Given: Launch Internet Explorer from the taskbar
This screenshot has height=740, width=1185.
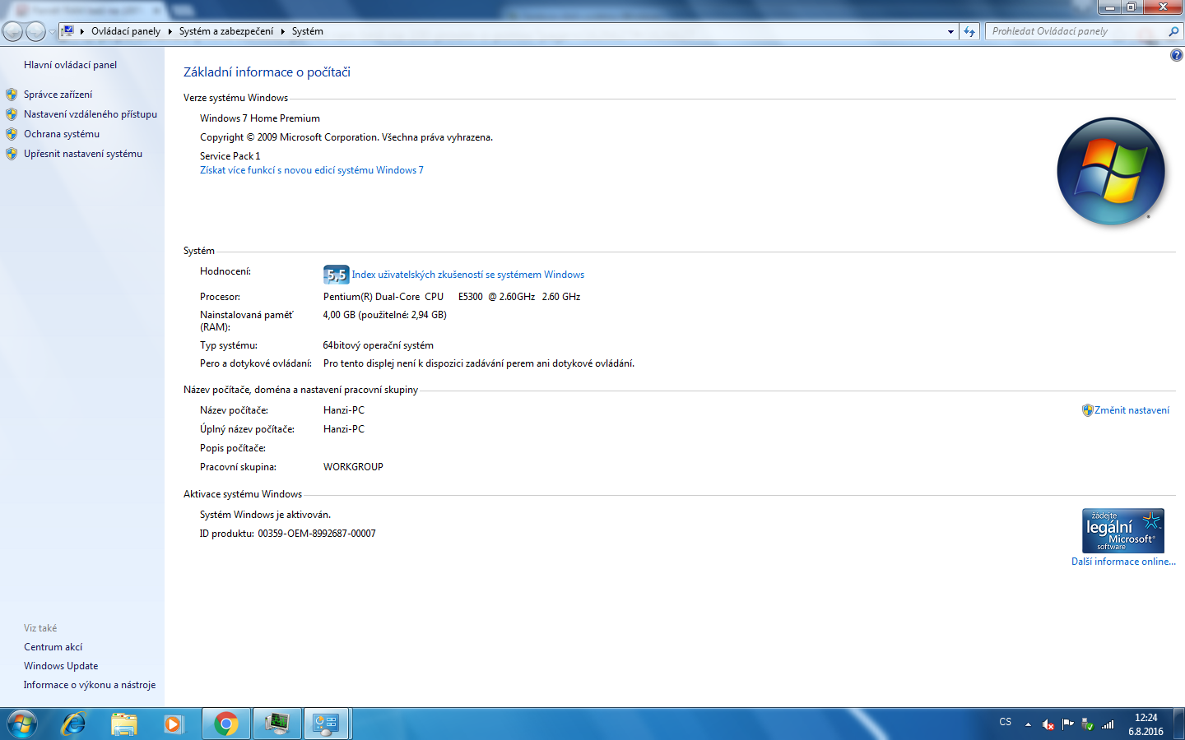Looking at the screenshot, I should point(74,724).
